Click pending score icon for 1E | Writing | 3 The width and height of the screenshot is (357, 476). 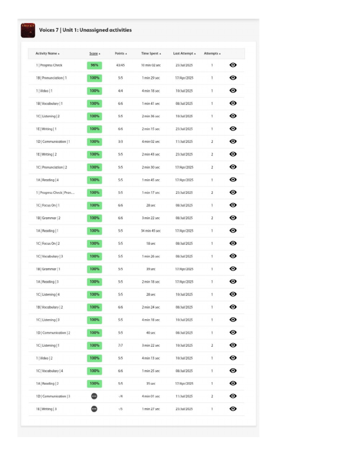94,409
